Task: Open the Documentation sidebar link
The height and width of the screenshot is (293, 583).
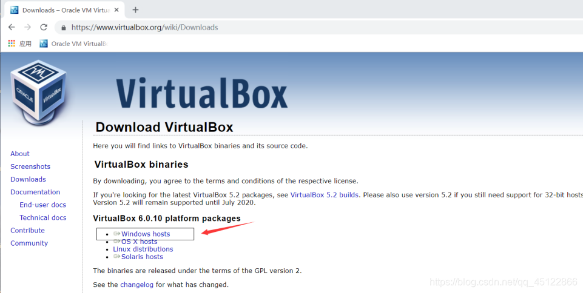Action: click(35, 192)
